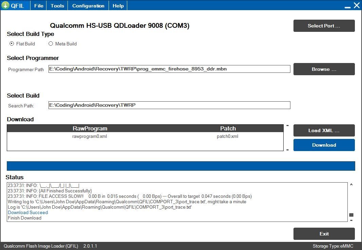The width and height of the screenshot is (362, 250).
Task: Click the blue download progress bar
Action: 181,166
